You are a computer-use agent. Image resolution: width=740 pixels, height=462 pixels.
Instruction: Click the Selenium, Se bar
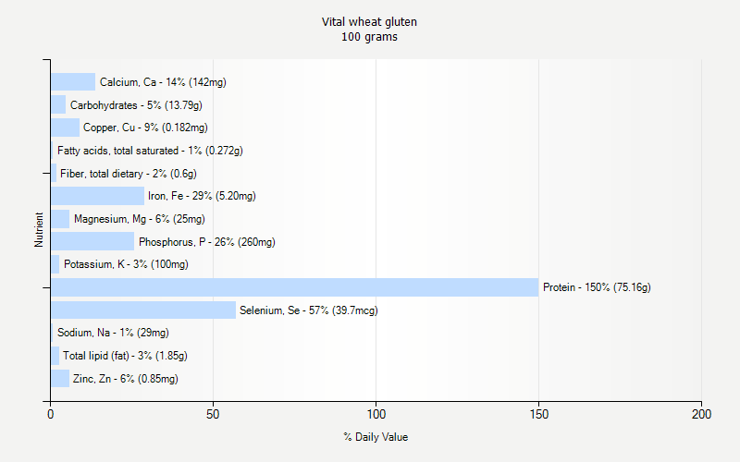click(x=143, y=310)
